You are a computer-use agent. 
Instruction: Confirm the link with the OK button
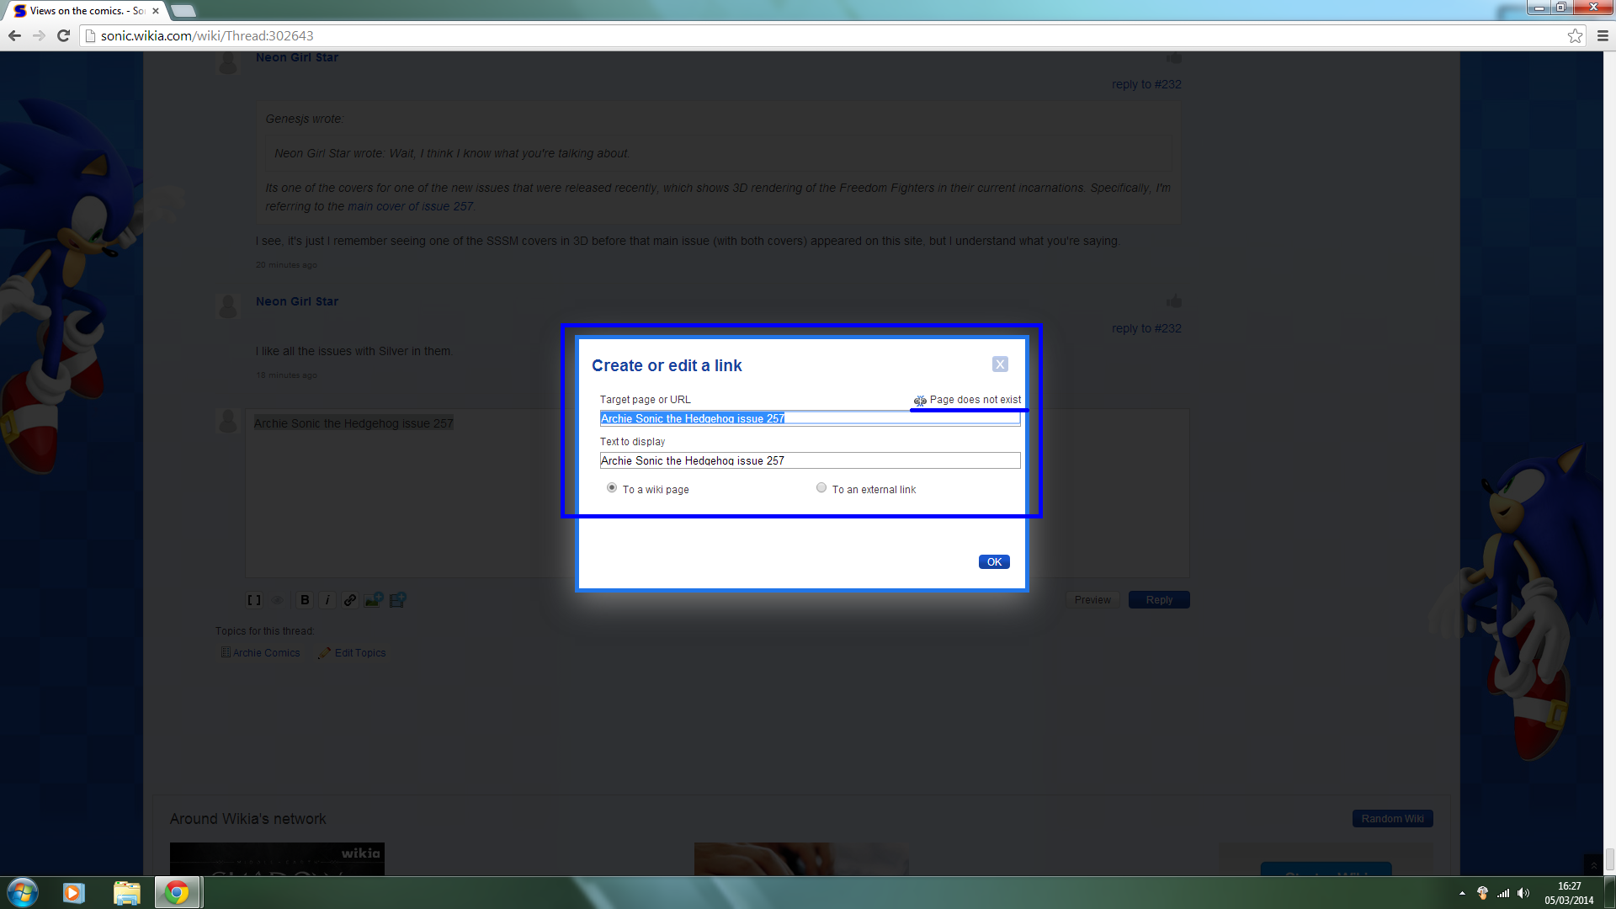click(x=994, y=562)
